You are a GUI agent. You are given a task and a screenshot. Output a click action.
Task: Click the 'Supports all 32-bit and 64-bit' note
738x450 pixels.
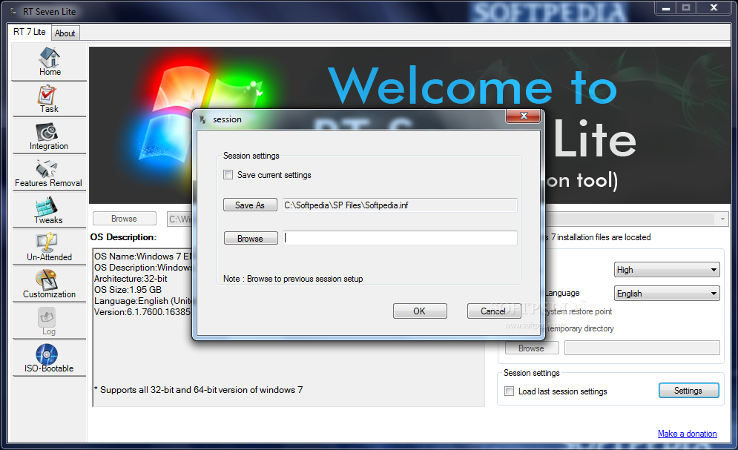198,390
